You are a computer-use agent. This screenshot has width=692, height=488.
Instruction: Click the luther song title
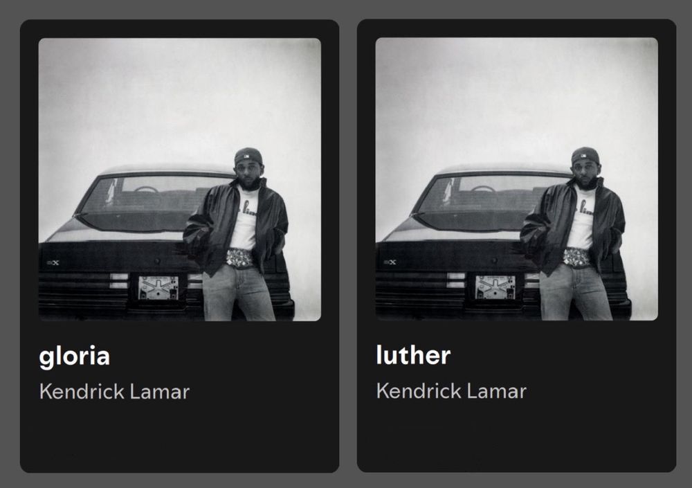413,355
